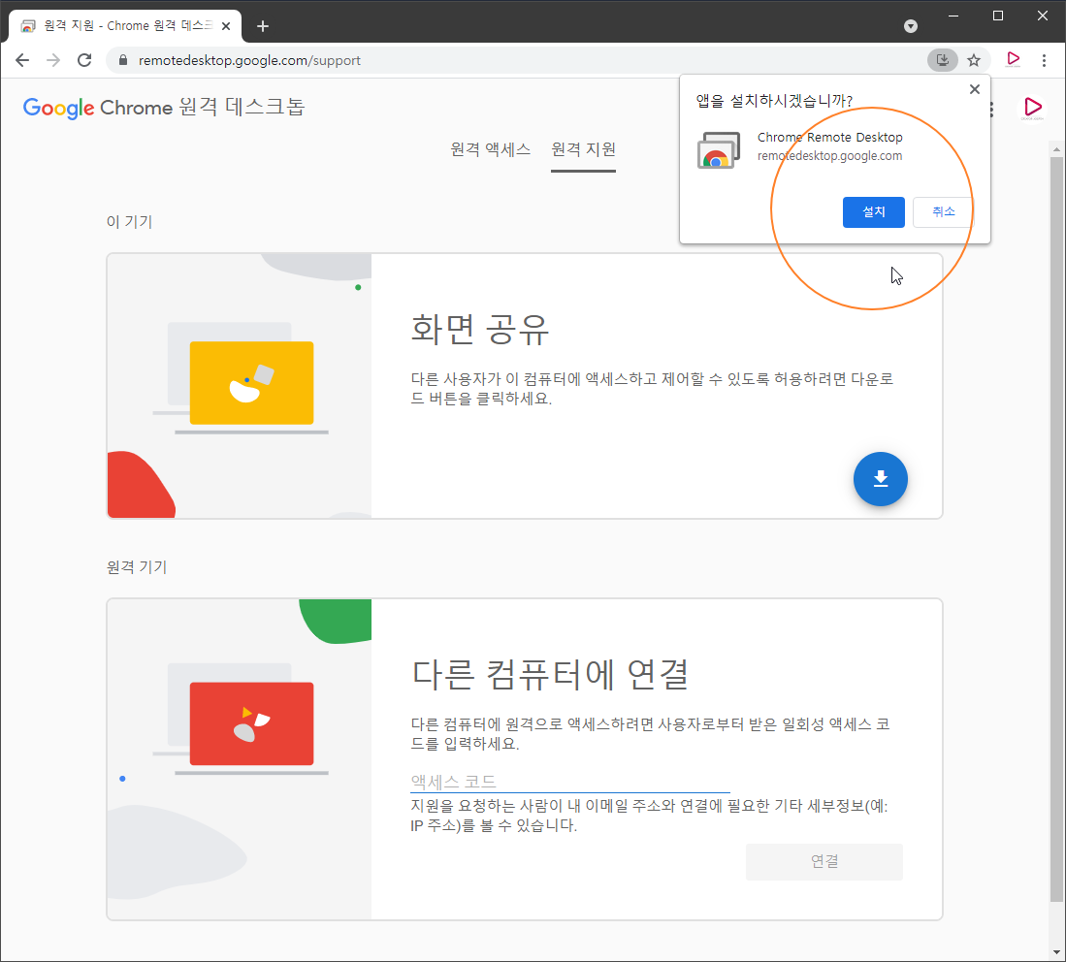
Task: Click the 다른 컴퓨터에 연결 heading
Action: click(x=550, y=674)
